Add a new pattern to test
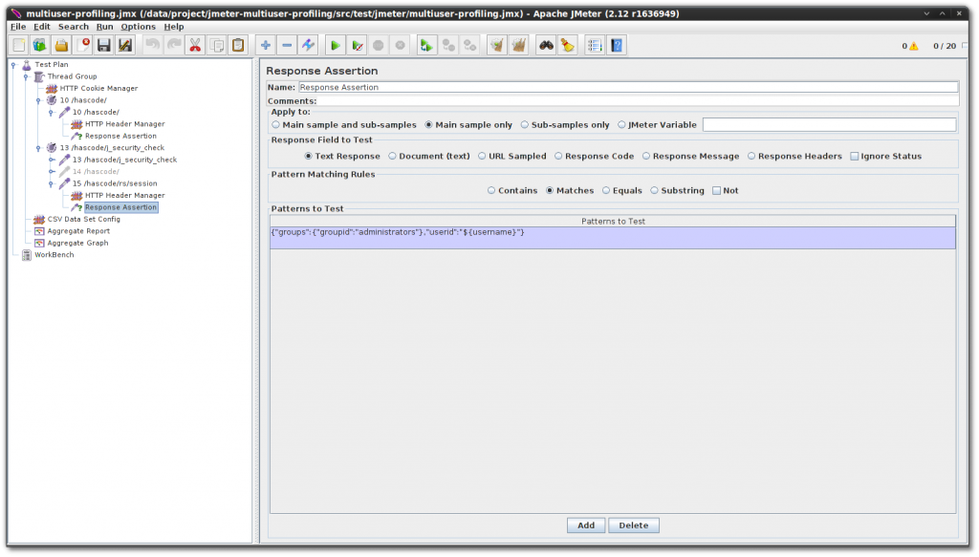 [585, 525]
